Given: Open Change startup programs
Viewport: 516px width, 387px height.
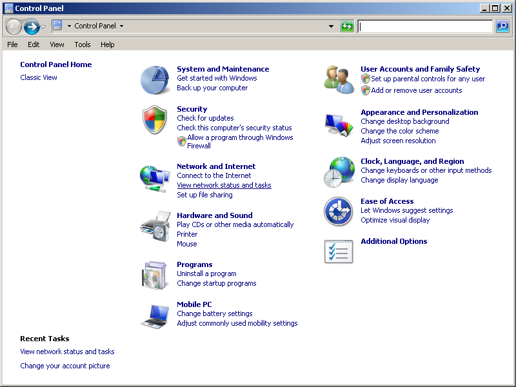Looking at the screenshot, I should coord(217,283).
